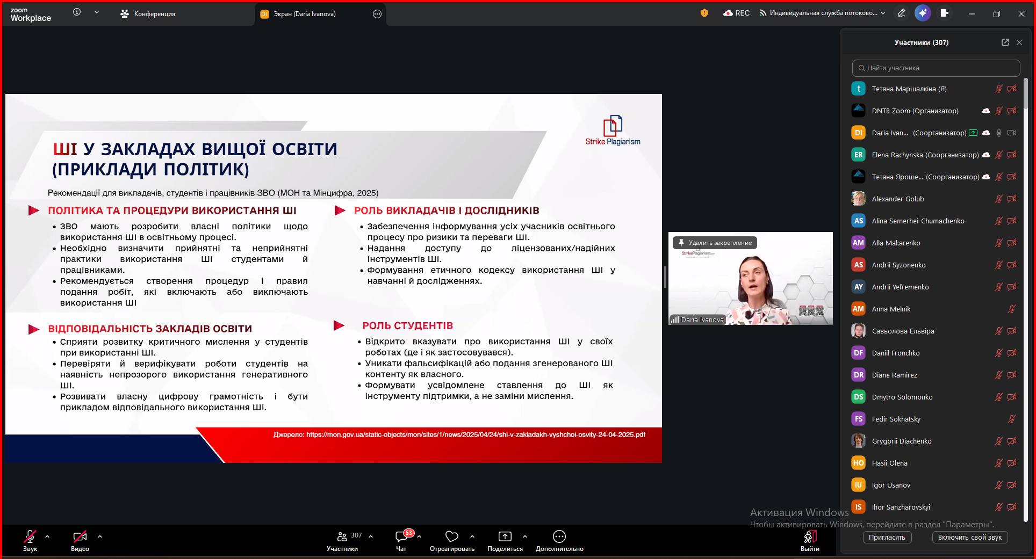Click camera-off icon for Alina Semerhei-Chumachenko

[x=1012, y=221]
